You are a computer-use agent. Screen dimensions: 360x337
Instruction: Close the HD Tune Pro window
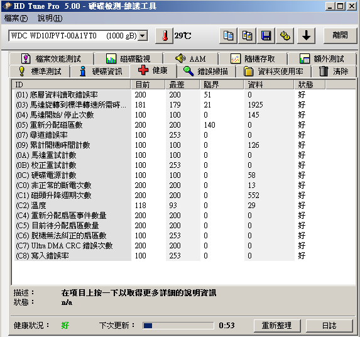click(351, 6)
